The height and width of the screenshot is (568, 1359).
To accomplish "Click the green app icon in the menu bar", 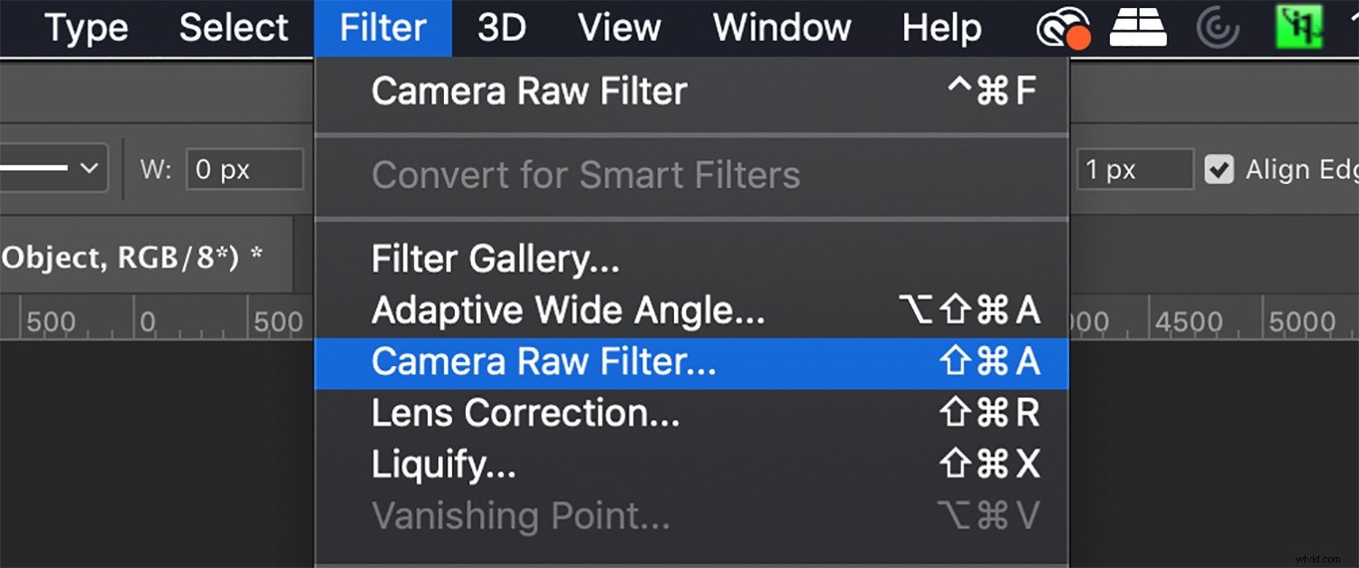I will 1299,27.
